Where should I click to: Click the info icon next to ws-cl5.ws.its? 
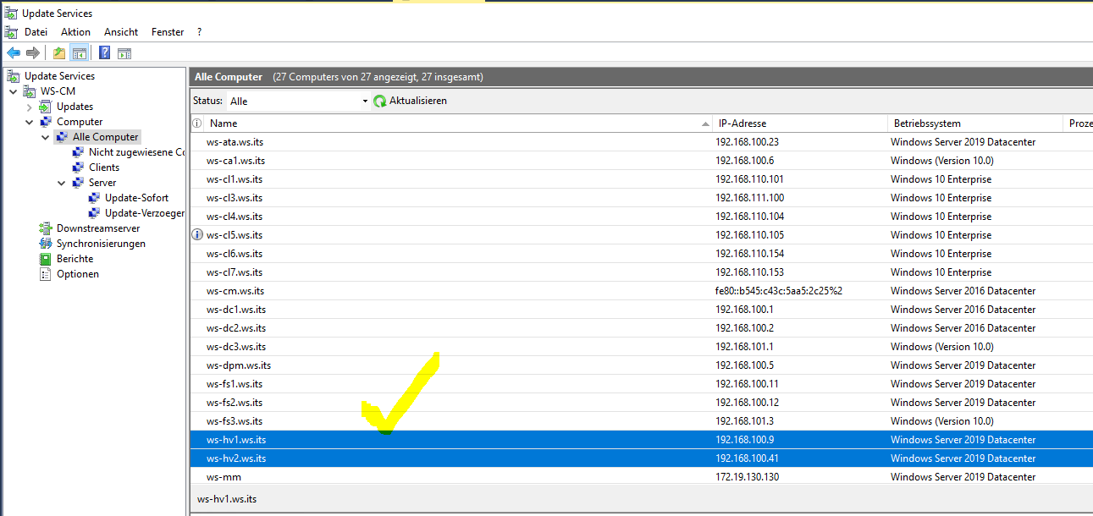[197, 235]
